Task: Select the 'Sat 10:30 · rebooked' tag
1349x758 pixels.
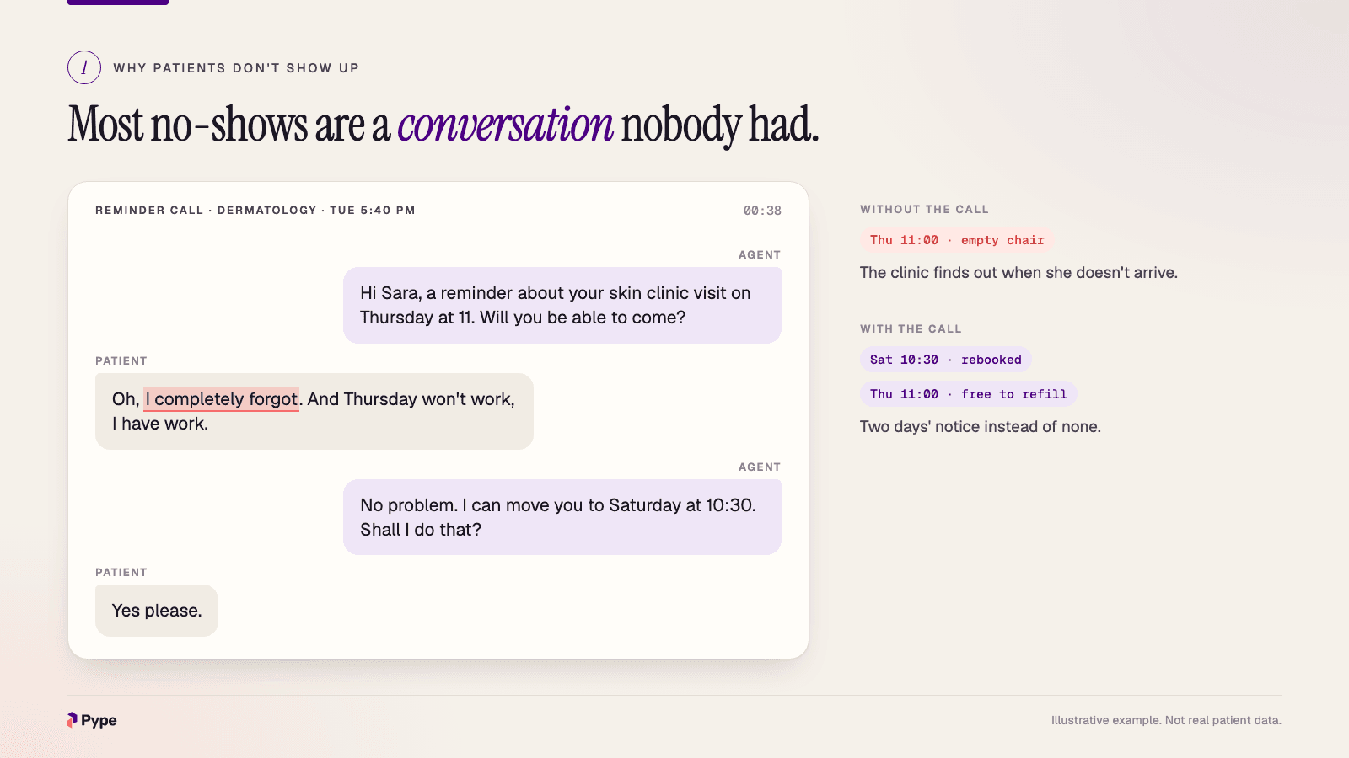Action: pyautogui.click(x=946, y=360)
